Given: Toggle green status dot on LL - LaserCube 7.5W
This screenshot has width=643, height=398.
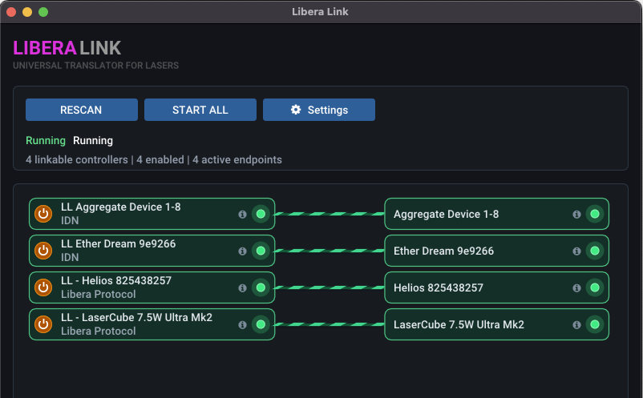Looking at the screenshot, I should click(261, 324).
